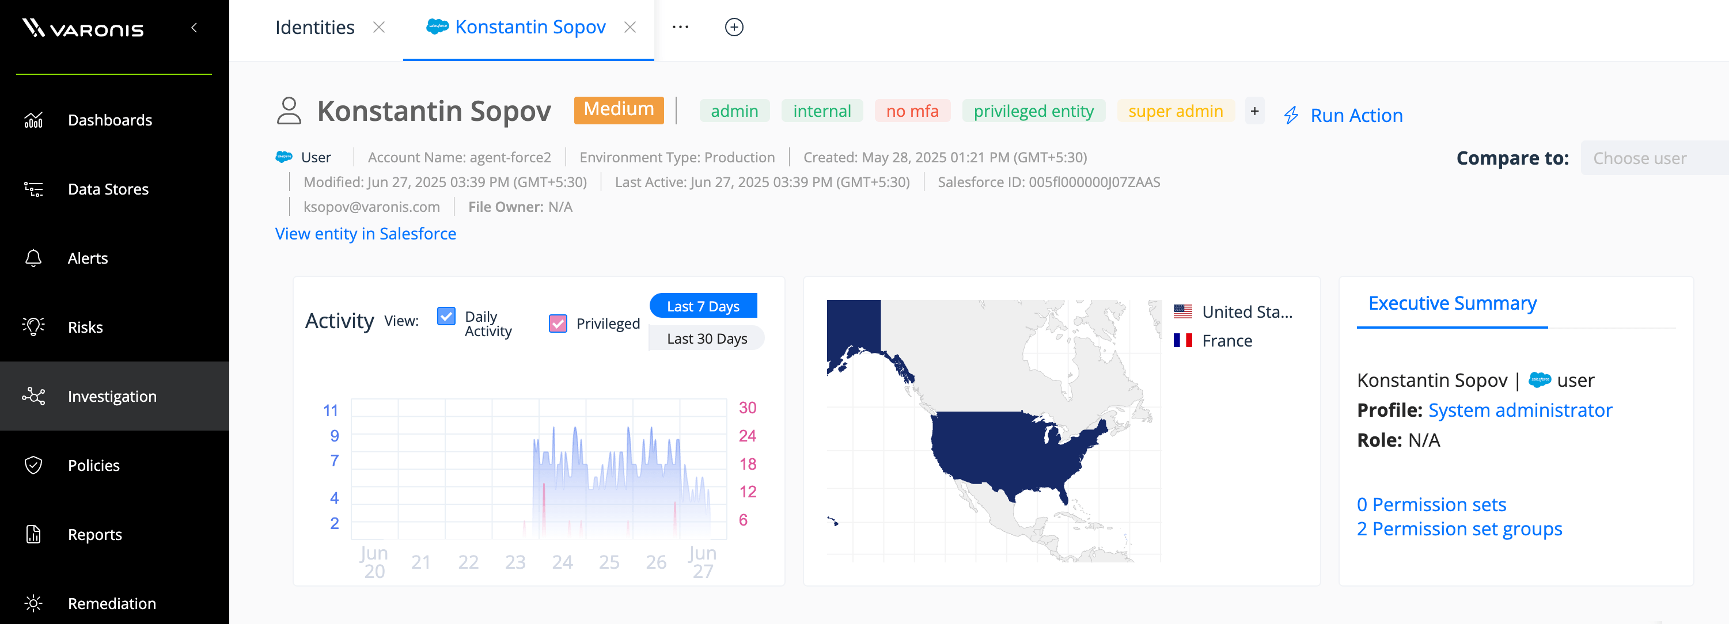Click the System administrator profile link

1519,410
